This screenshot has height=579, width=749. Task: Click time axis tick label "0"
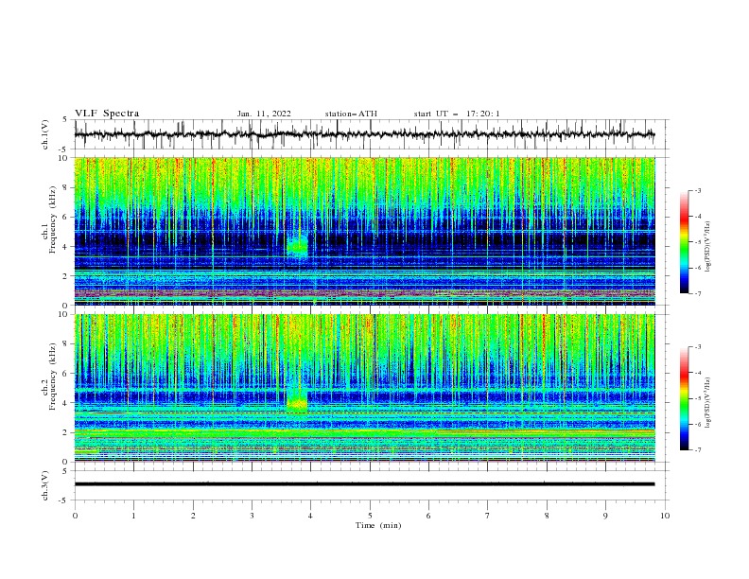[75, 516]
